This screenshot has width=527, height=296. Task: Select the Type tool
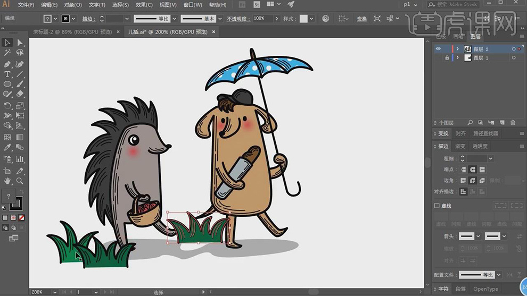point(7,74)
